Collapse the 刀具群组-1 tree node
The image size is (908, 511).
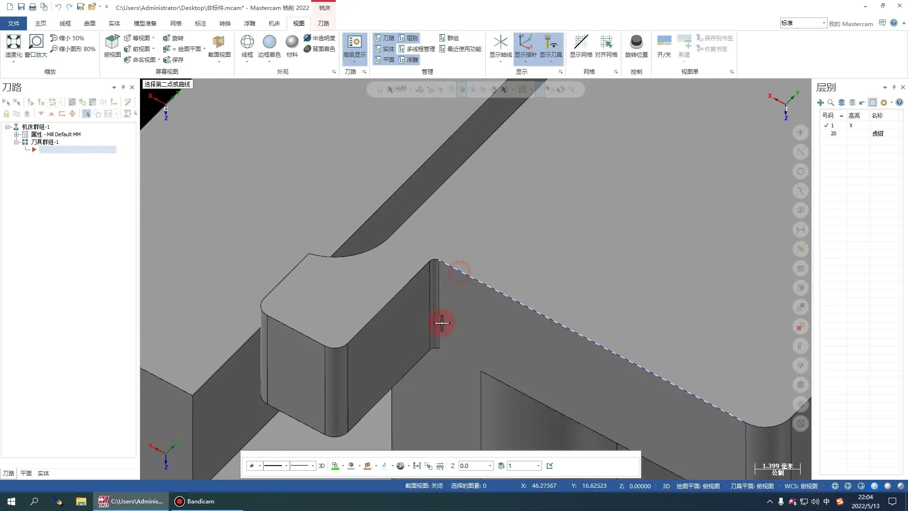click(17, 142)
